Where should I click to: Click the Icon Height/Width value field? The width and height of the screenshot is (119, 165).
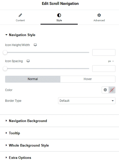(x=104, y=52)
